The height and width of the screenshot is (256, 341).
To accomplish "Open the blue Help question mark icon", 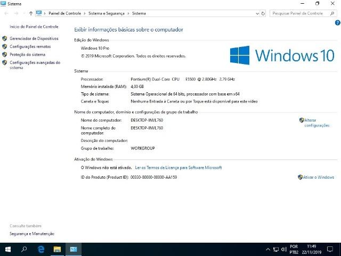I will (337, 22).
